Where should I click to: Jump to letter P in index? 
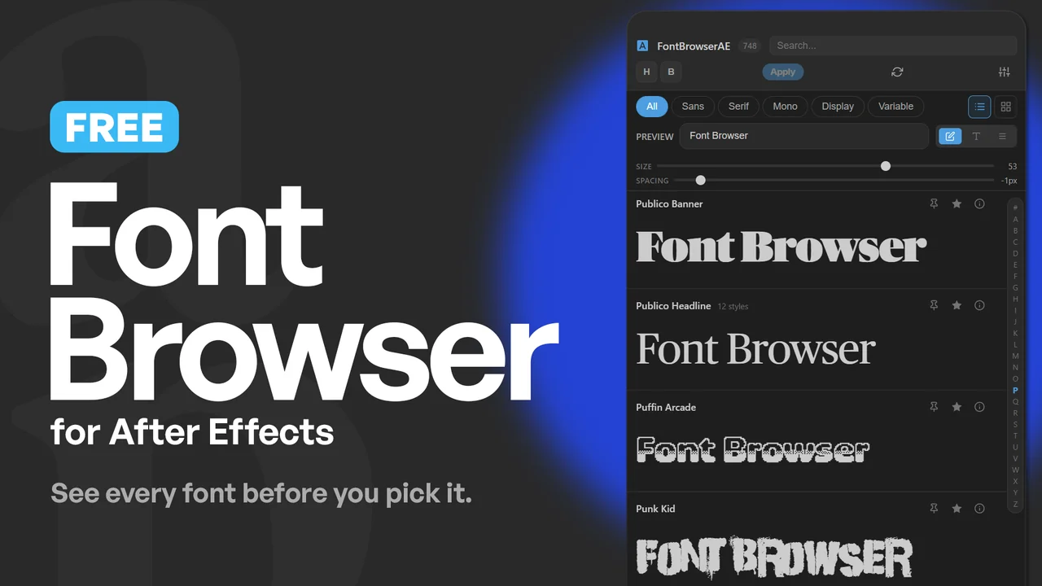click(1015, 390)
